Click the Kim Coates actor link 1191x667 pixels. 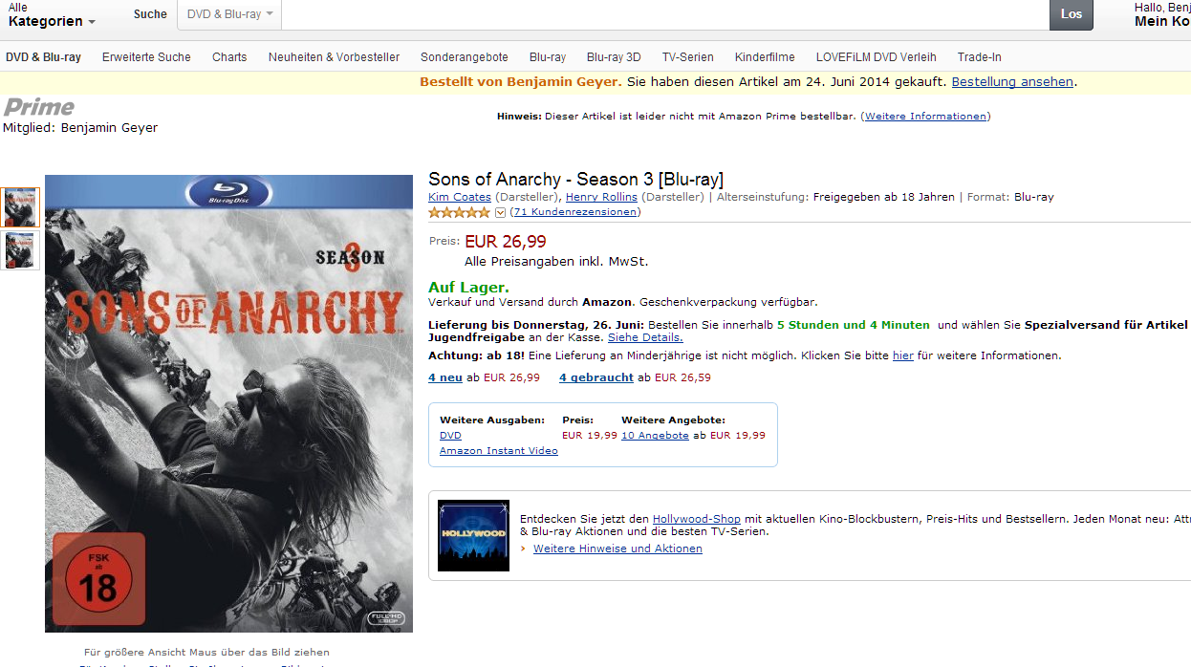pyautogui.click(x=460, y=197)
